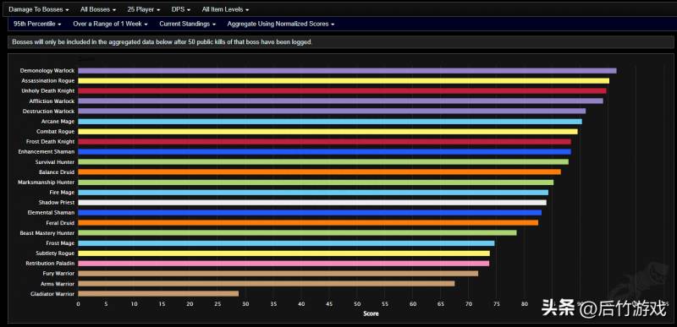Click the Enhancement Shaman bar
The image size is (677, 327).
pyautogui.click(x=324, y=151)
